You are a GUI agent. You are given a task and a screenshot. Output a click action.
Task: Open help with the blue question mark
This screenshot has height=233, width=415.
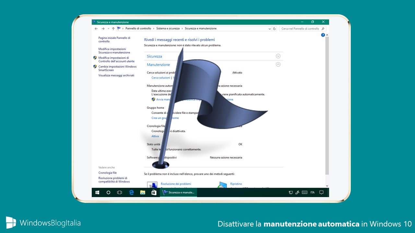(323, 35)
